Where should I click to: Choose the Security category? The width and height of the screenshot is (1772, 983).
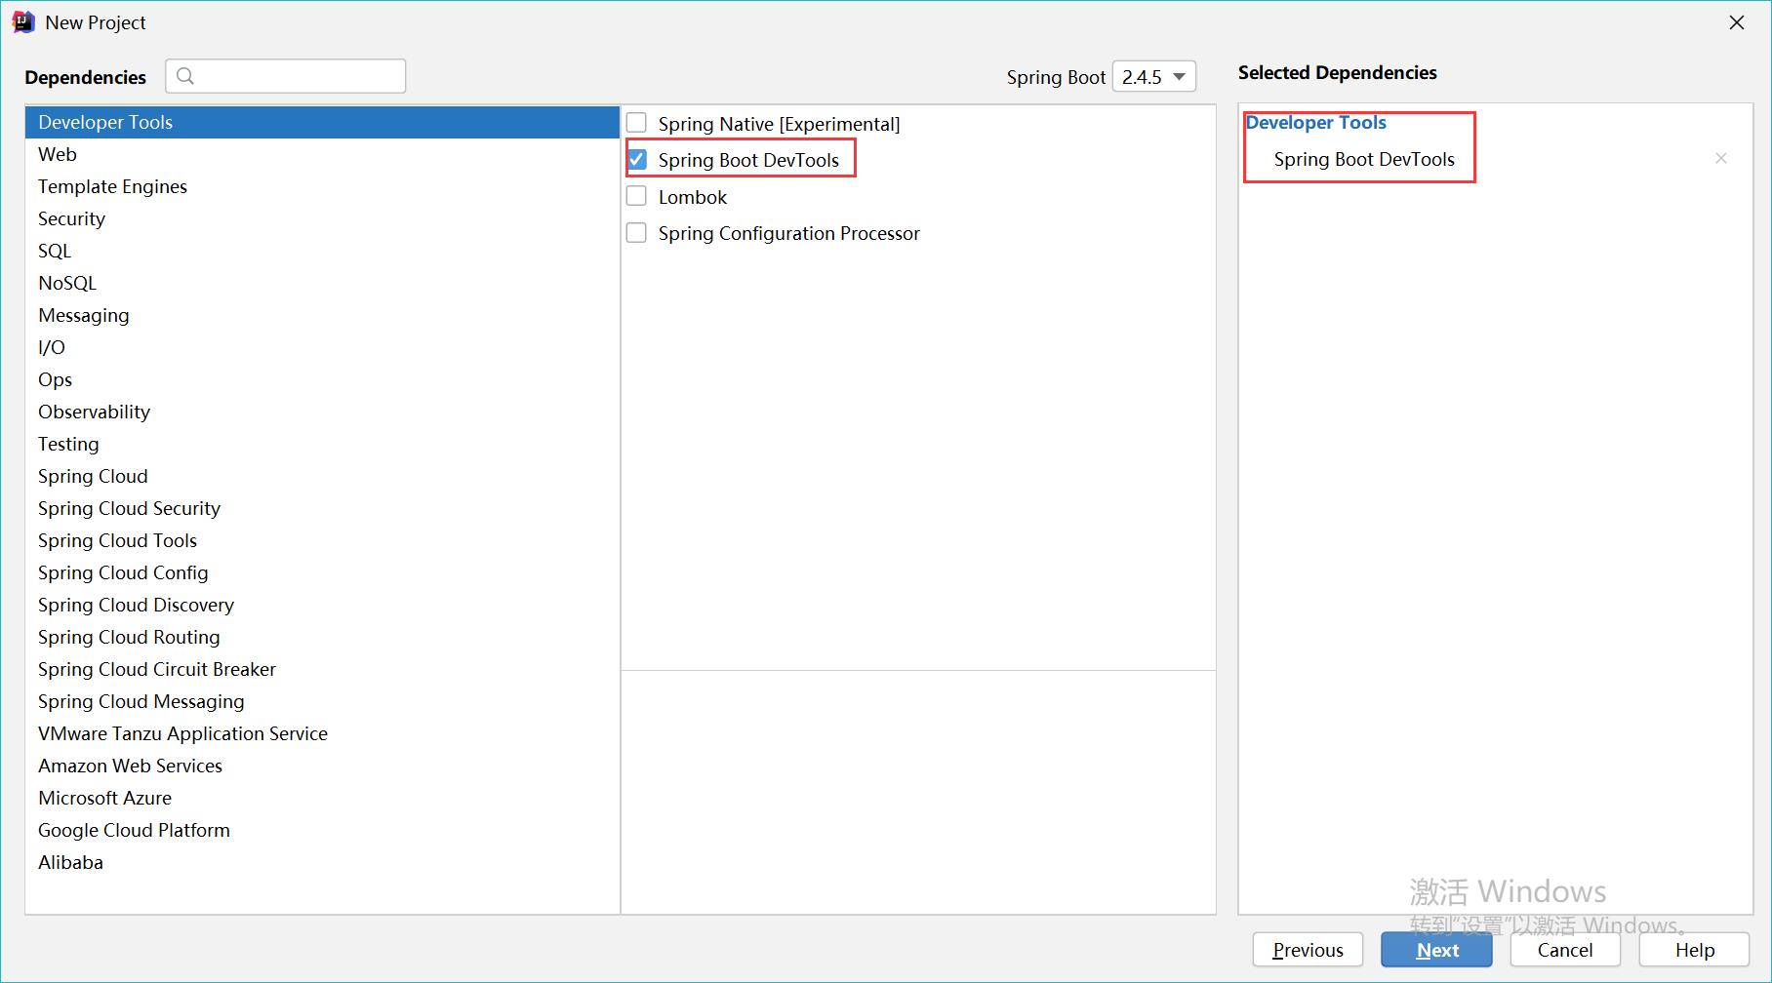tap(323, 218)
